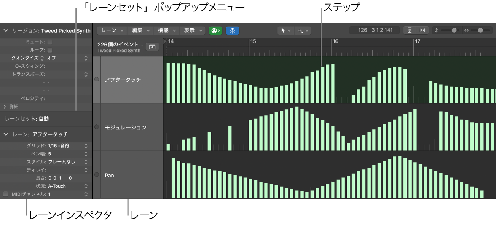Viewport: 496px width, 225px height.
Task: Enable the ループ checkbox
Action: [50, 50]
